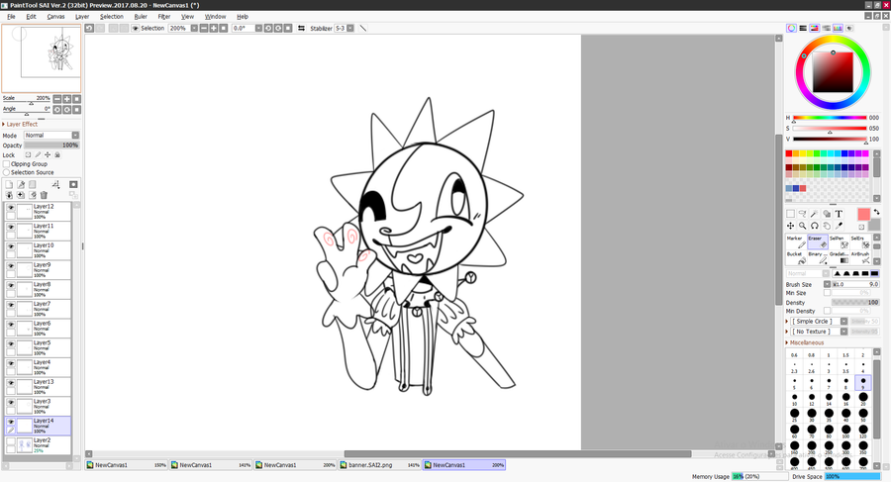Hide Layer12 with its eye icon
The height and width of the screenshot is (482, 891).
click(x=11, y=208)
